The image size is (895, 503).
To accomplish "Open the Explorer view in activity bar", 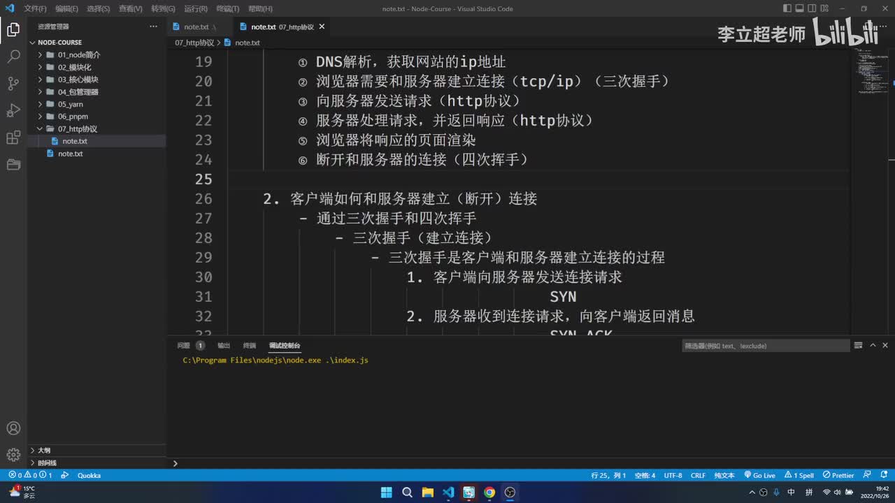I will pyautogui.click(x=13, y=29).
